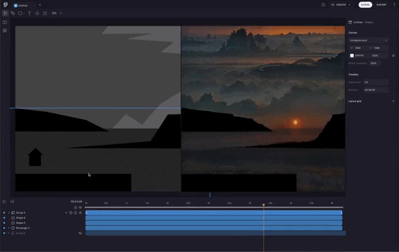This screenshot has height=252, width=399.
Task: Select the Text tool
Action: pyautogui.click(x=29, y=13)
